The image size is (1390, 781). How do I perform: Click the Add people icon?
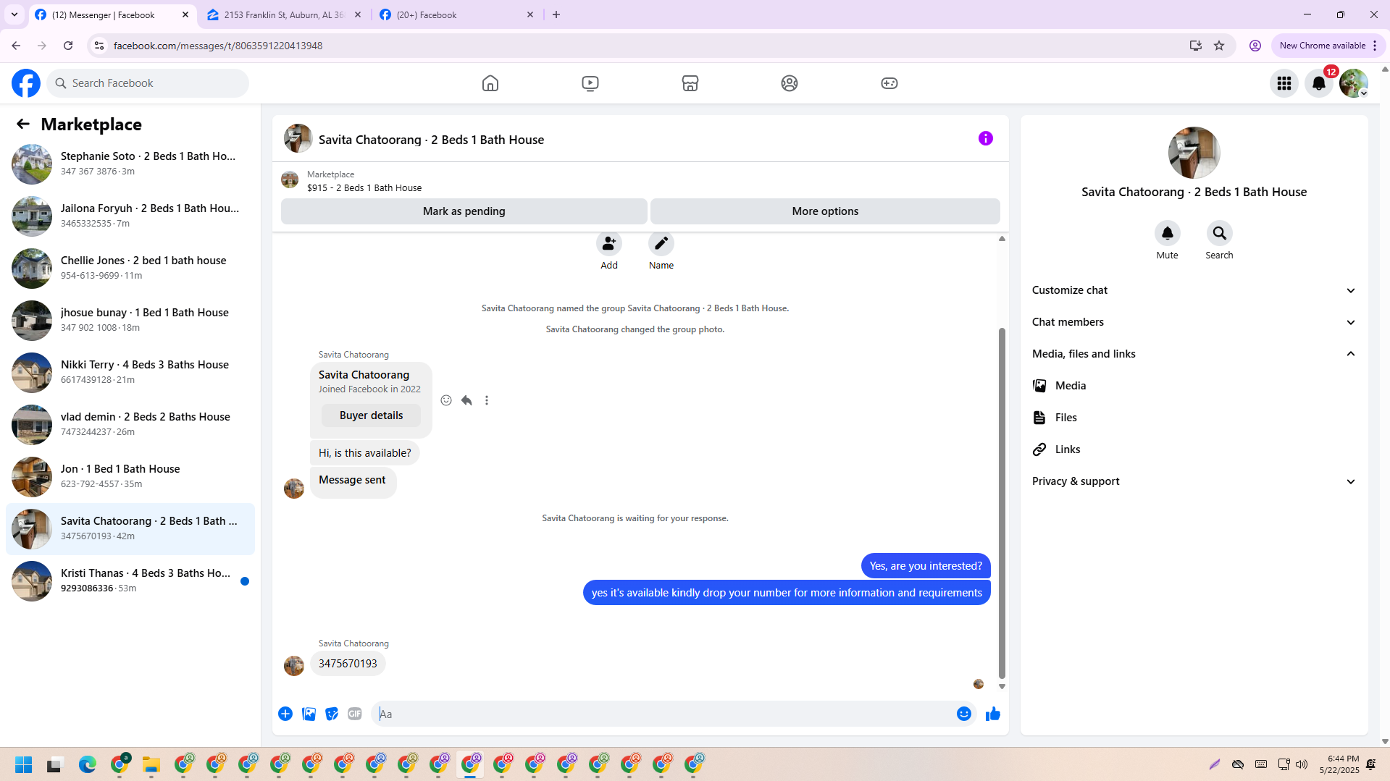(609, 244)
